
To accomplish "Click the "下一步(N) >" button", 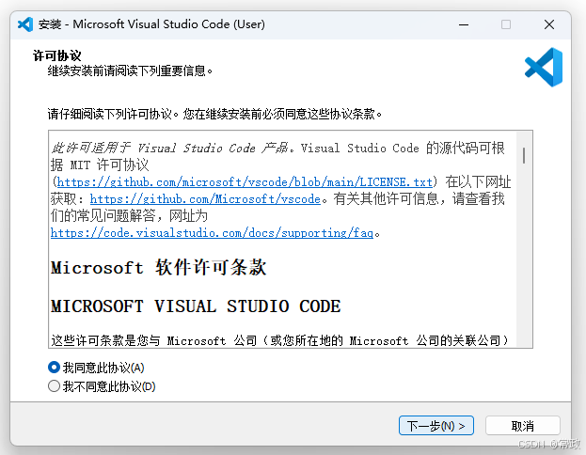I will (x=436, y=426).
